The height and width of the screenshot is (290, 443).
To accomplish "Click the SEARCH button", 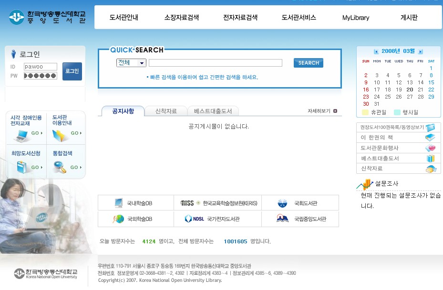I will pyautogui.click(x=308, y=63).
